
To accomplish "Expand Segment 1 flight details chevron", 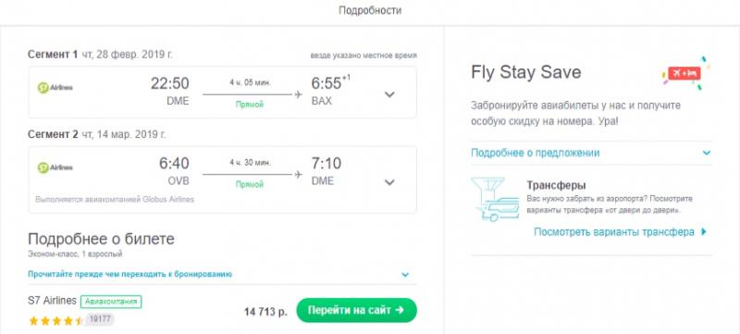I will pyautogui.click(x=389, y=94).
